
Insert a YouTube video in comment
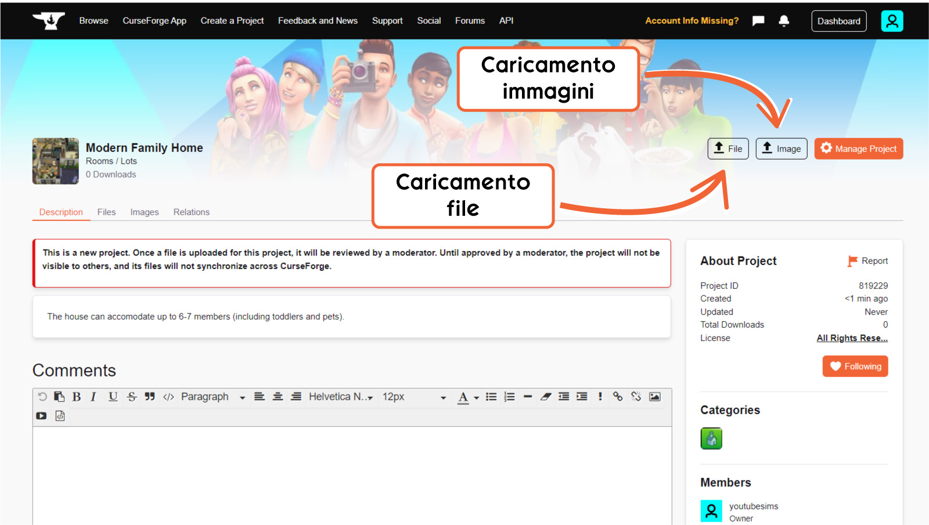click(41, 416)
